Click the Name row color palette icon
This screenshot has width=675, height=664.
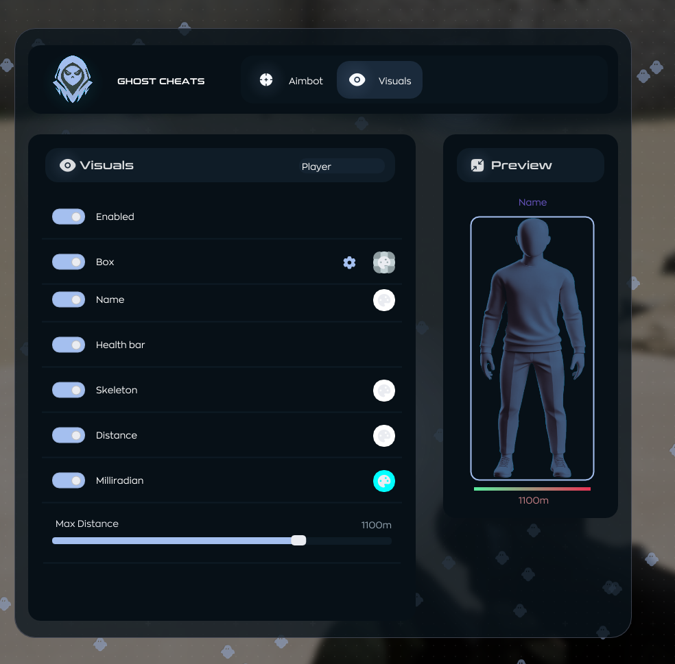[384, 300]
